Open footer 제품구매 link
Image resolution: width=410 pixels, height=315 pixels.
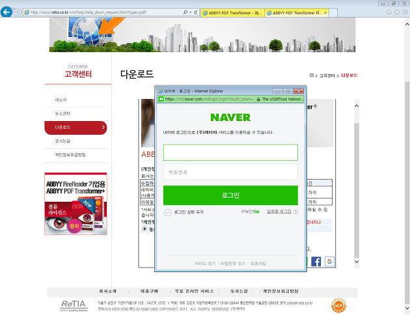pyautogui.click(x=149, y=291)
